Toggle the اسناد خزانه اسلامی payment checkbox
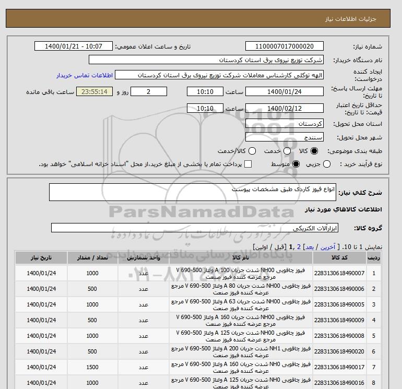This screenshot has width=402, height=389. point(248,164)
